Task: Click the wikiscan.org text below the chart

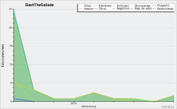Action: (x=88, y=106)
